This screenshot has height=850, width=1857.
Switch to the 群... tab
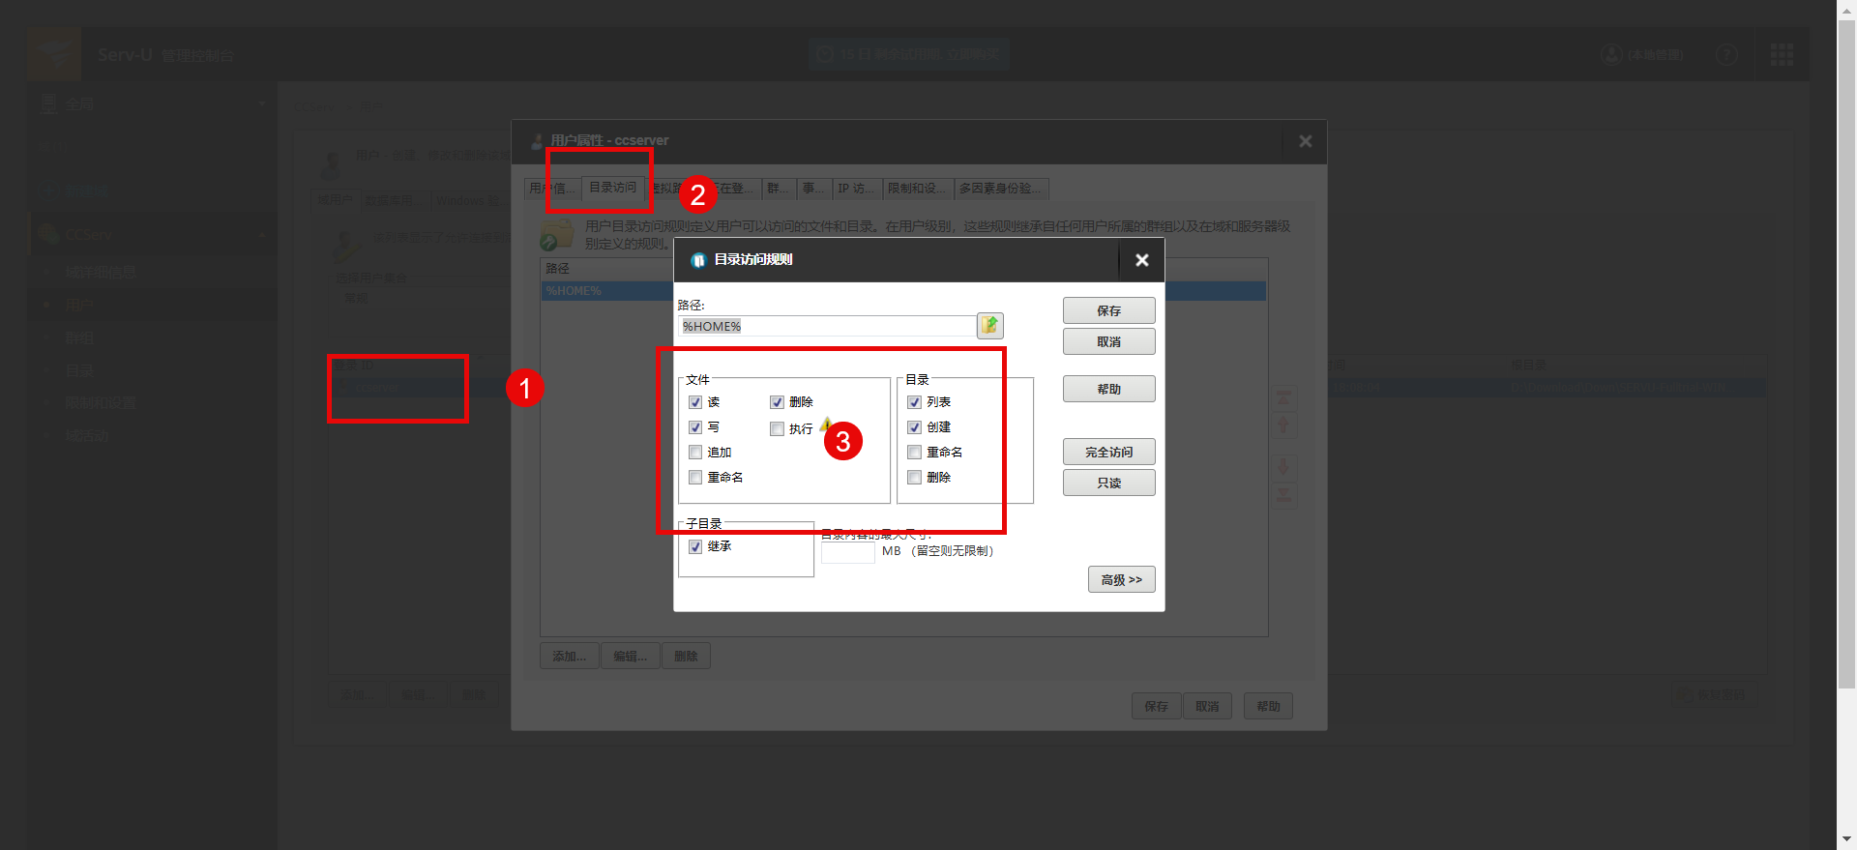pos(779,189)
